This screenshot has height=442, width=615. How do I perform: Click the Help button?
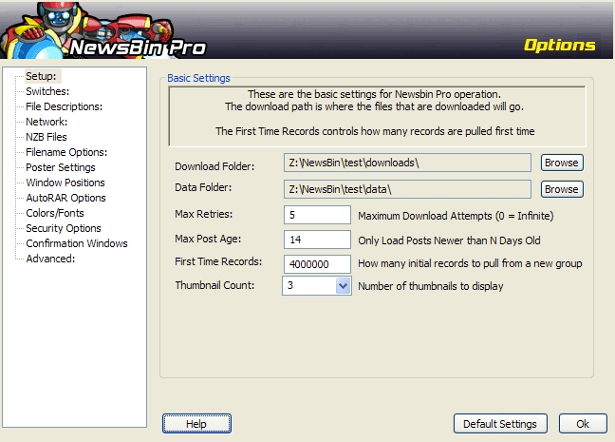tap(196, 424)
